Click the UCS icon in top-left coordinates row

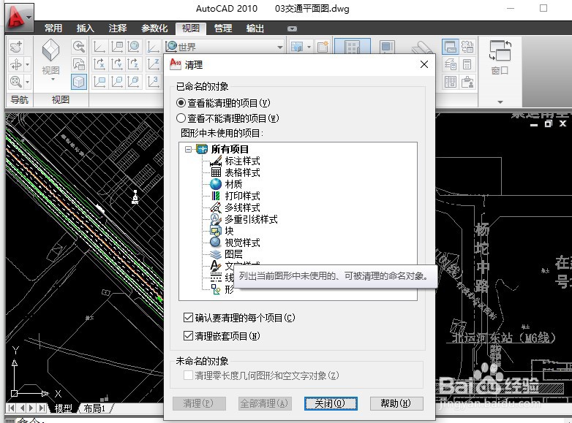click(99, 47)
